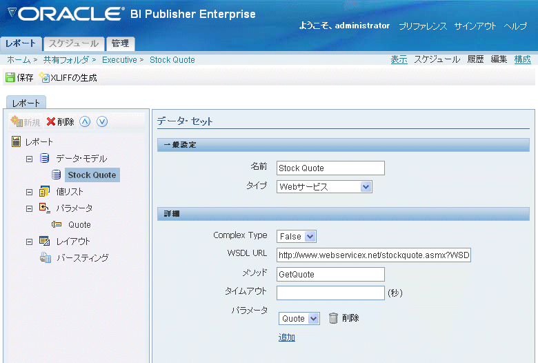Collapse the レイアウト tree node
The height and width of the screenshot is (363, 538).
[x=30, y=242]
